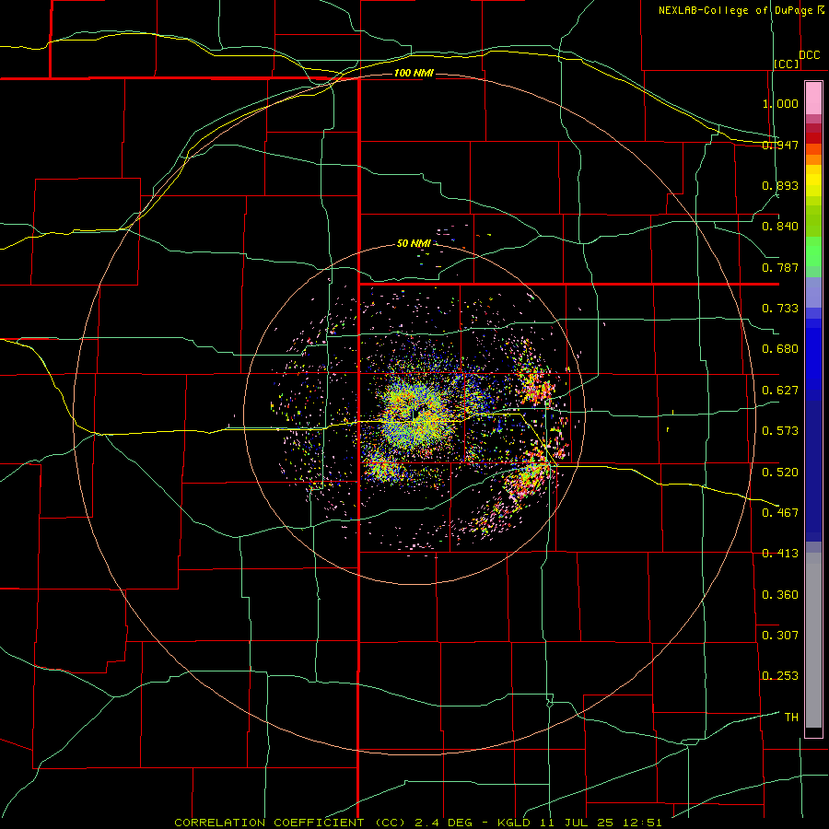Click the radar site center point
Screen dimensions: 829x829
coord(415,415)
